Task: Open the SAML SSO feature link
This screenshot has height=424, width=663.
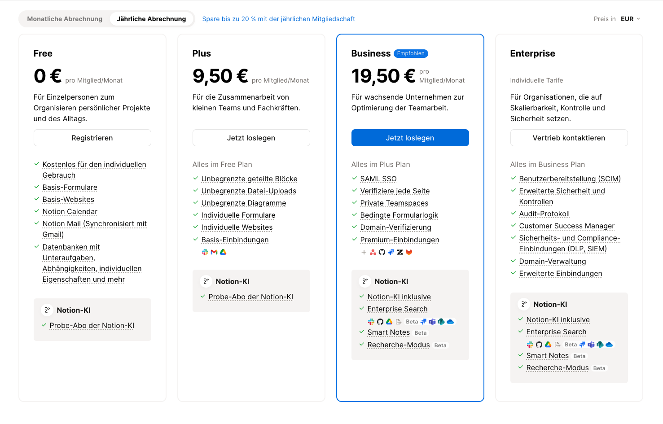Action: [378, 179]
